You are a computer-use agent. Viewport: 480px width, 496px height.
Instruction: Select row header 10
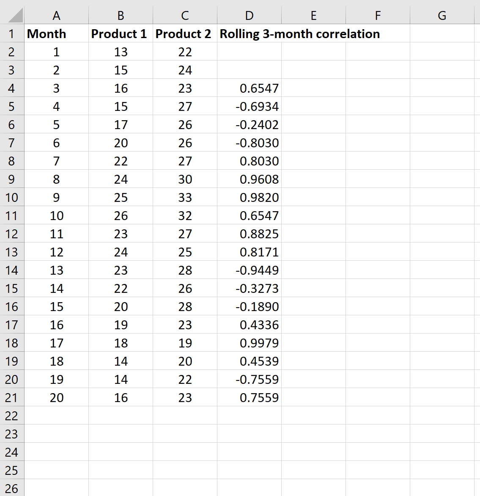(x=12, y=197)
